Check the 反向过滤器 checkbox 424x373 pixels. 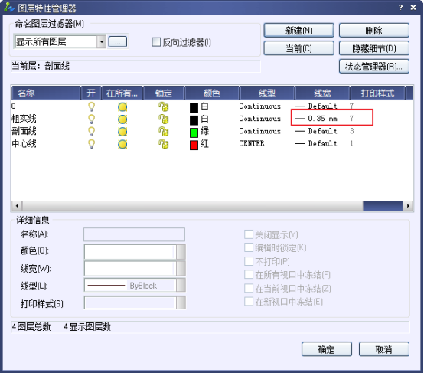click(156, 42)
